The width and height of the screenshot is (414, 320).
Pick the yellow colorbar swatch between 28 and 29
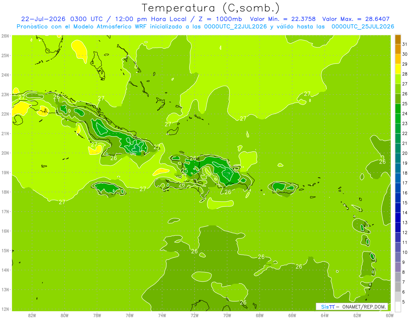pos(398,69)
